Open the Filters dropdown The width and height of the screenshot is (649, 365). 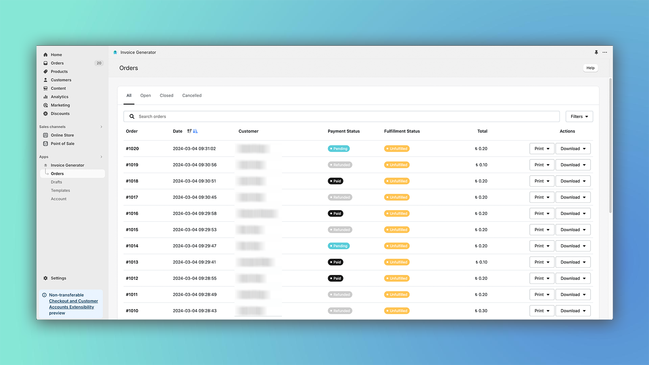[x=579, y=116]
